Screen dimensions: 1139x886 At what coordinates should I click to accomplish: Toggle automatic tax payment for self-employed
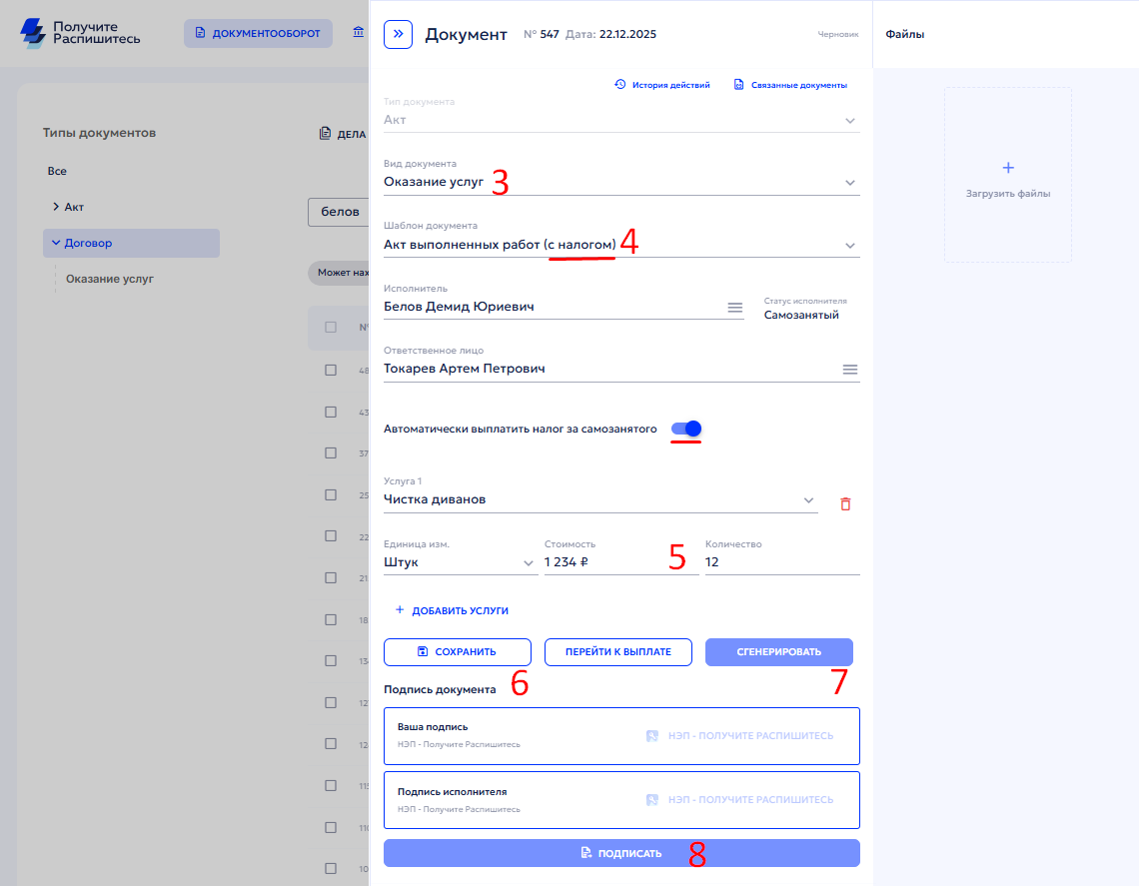pyautogui.click(x=686, y=429)
